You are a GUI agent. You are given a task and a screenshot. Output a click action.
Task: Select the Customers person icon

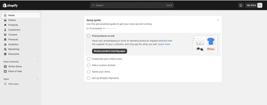click(5, 30)
